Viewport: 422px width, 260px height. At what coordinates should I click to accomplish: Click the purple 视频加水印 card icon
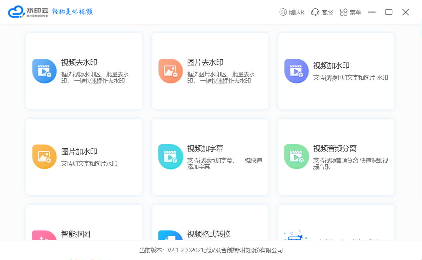(296, 71)
